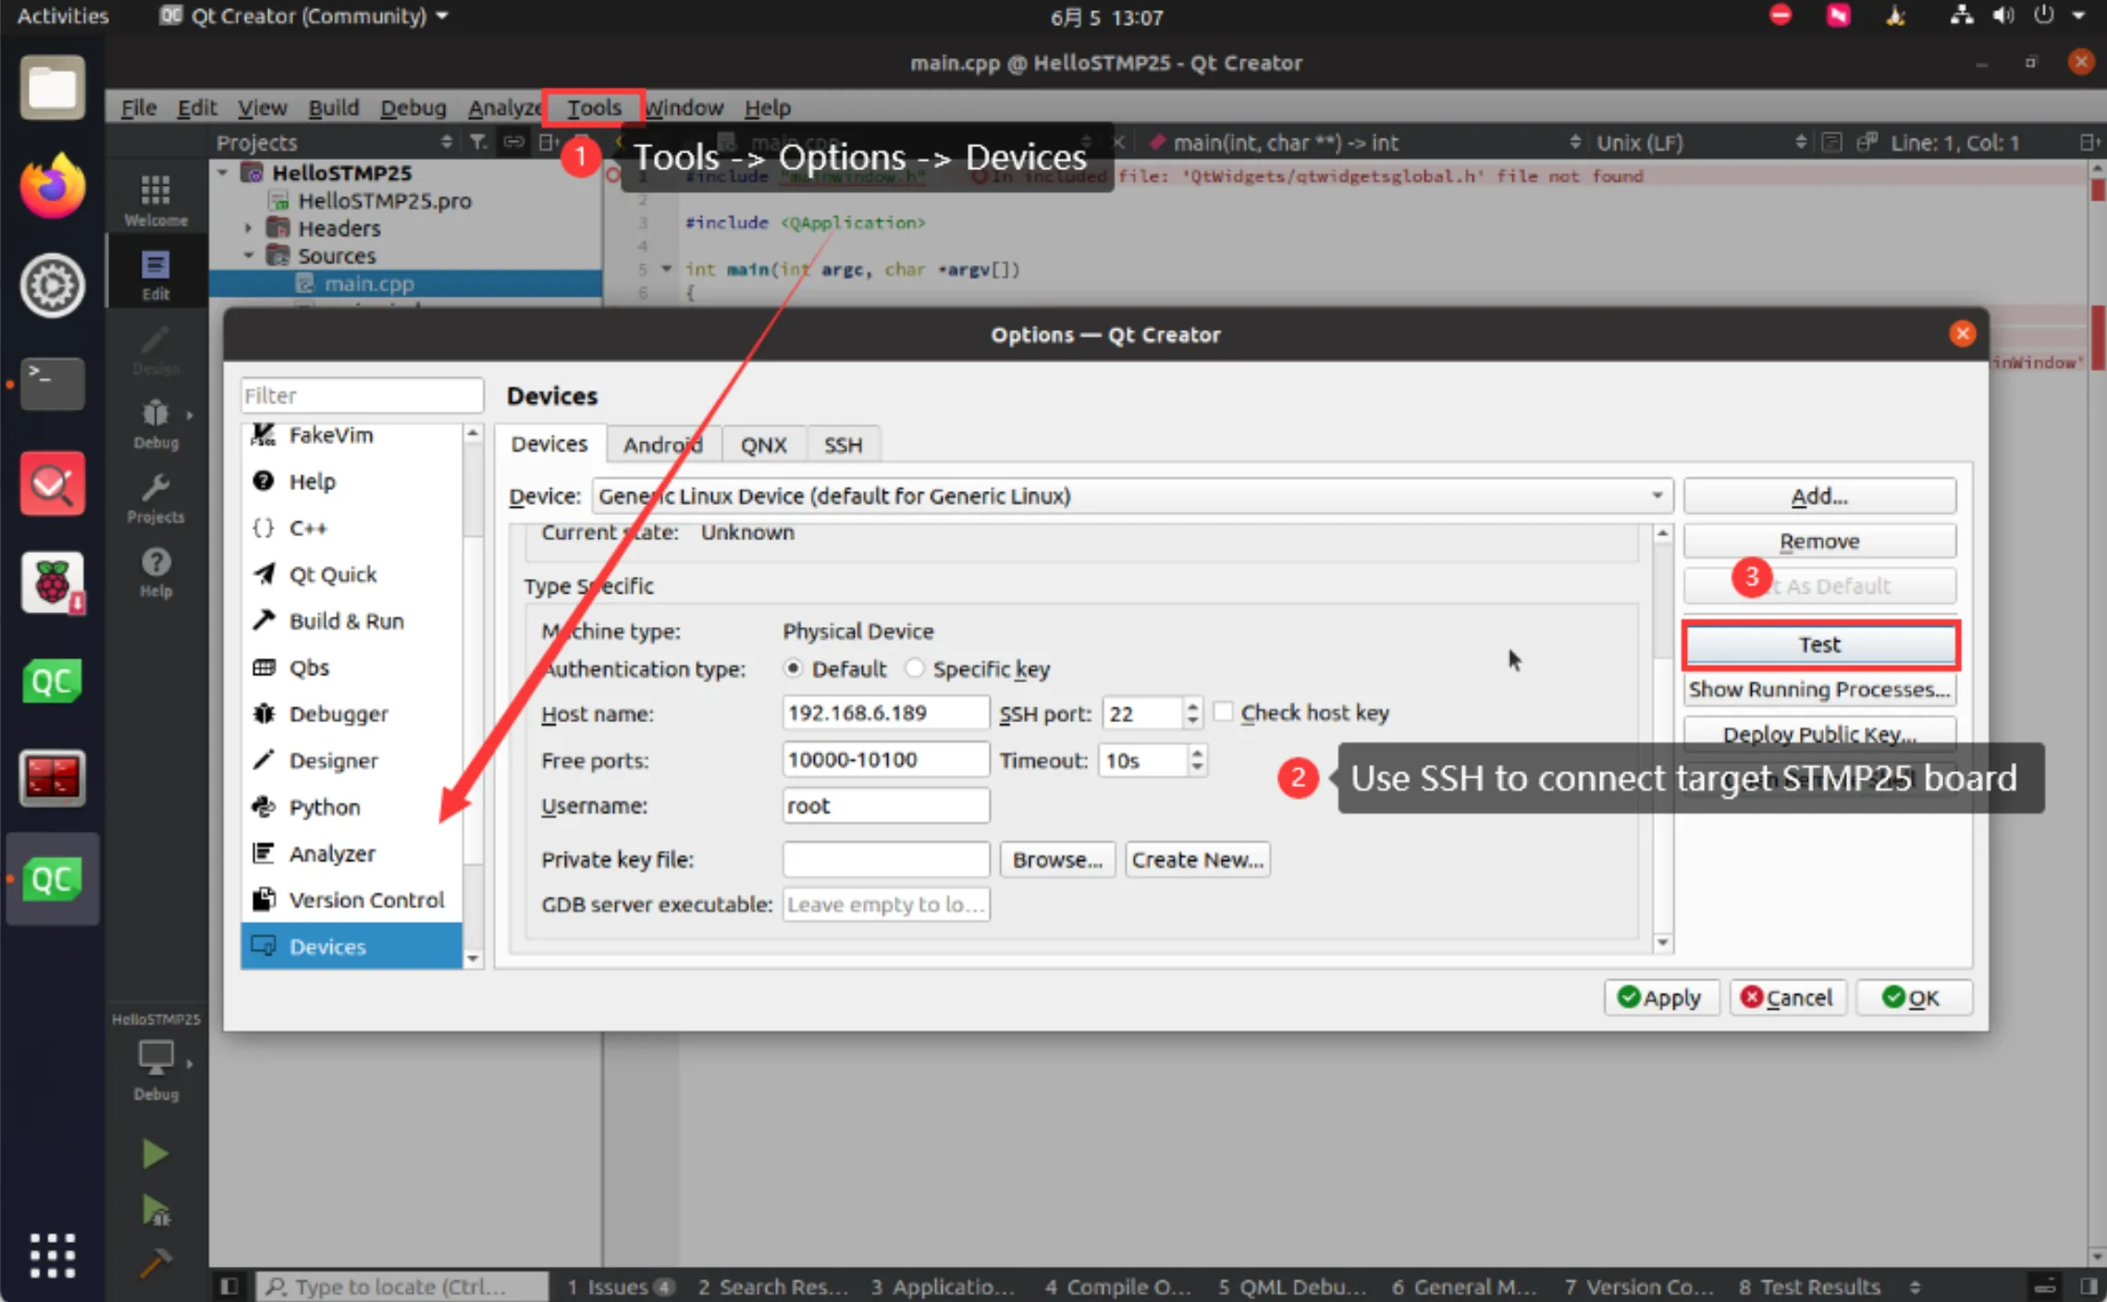Viewport: 2107px width, 1302px height.
Task: Open Files from the Ubuntu dock
Action: point(53,88)
